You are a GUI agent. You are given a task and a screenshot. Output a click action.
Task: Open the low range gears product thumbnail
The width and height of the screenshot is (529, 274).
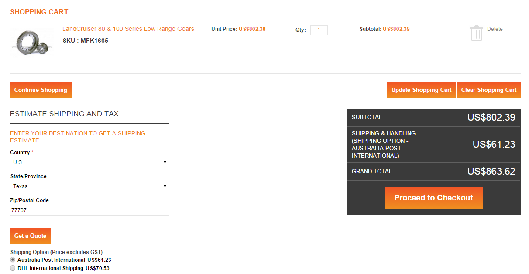[31, 42]
